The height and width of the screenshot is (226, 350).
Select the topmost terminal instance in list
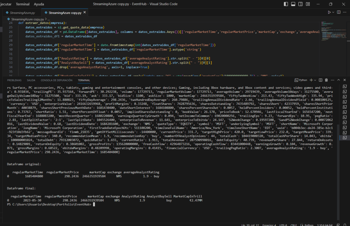pos(345,86)
